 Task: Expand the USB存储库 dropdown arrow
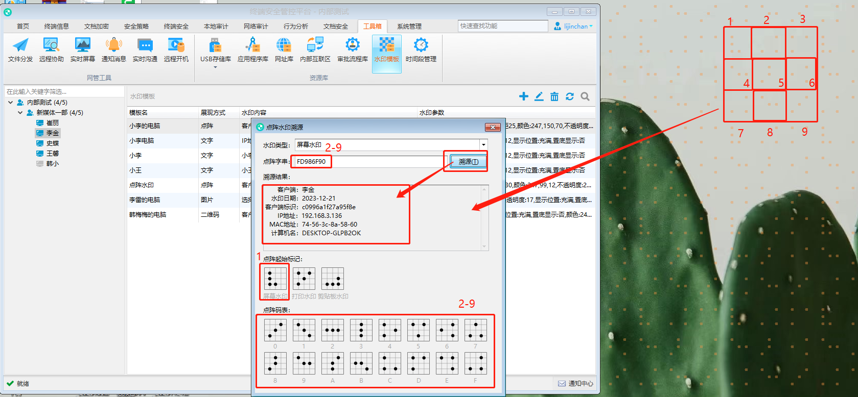(x=215, y=67)
